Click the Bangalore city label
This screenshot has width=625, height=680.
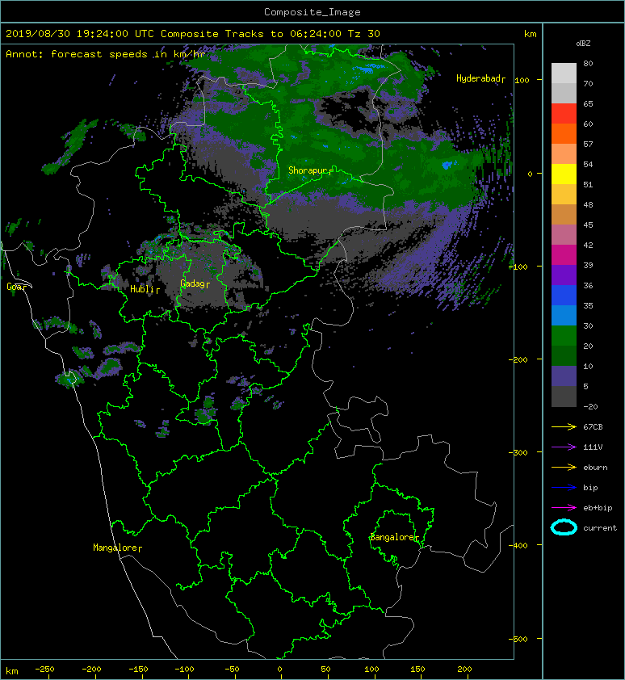click(x=394, y=537)
